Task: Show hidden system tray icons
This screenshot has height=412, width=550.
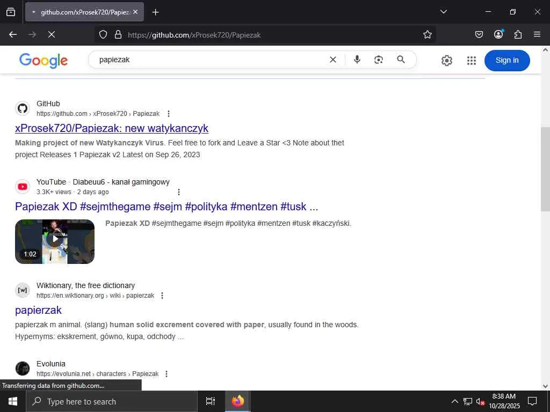Action: [454, 401]
